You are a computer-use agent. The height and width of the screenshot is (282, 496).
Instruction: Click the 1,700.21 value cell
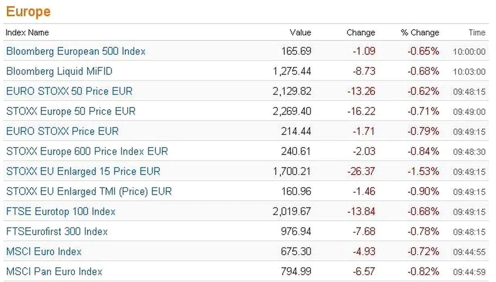[x=292, y=171]
